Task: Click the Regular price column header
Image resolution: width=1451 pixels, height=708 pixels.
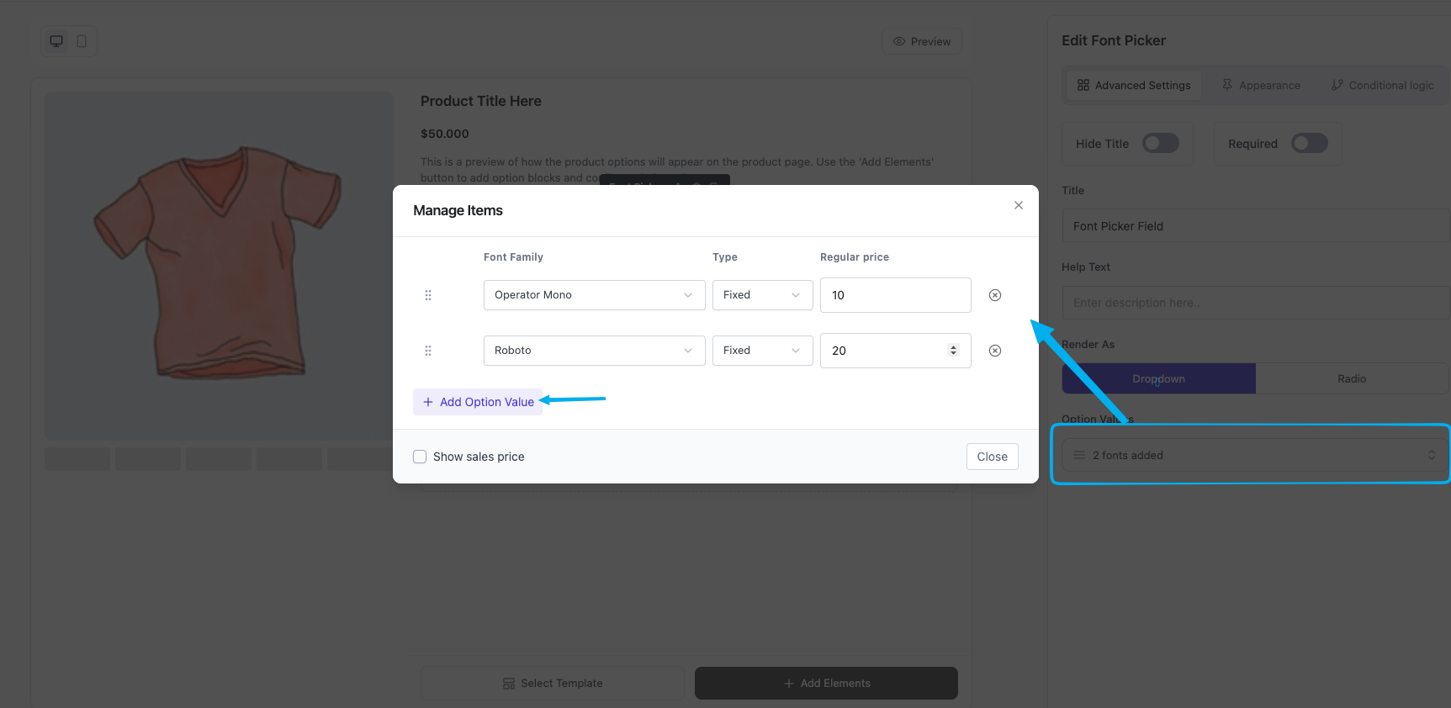Action: click(x=855, y=257)
